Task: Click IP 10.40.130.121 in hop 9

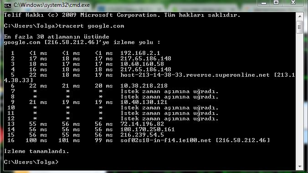Action: [144, 102]
